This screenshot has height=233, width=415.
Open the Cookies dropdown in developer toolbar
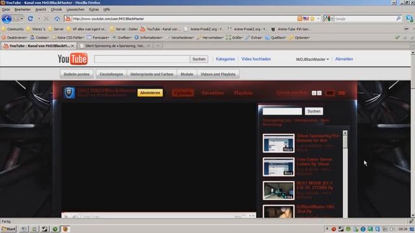tap(40, 38)
